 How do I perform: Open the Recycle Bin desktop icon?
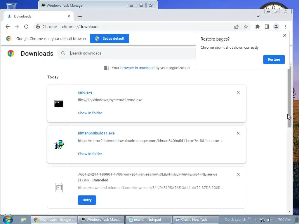click(11, 5)
